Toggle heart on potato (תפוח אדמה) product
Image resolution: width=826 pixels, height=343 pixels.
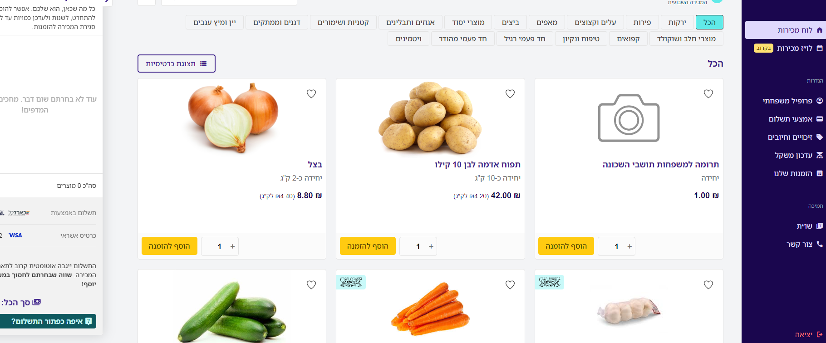point(510,94)
